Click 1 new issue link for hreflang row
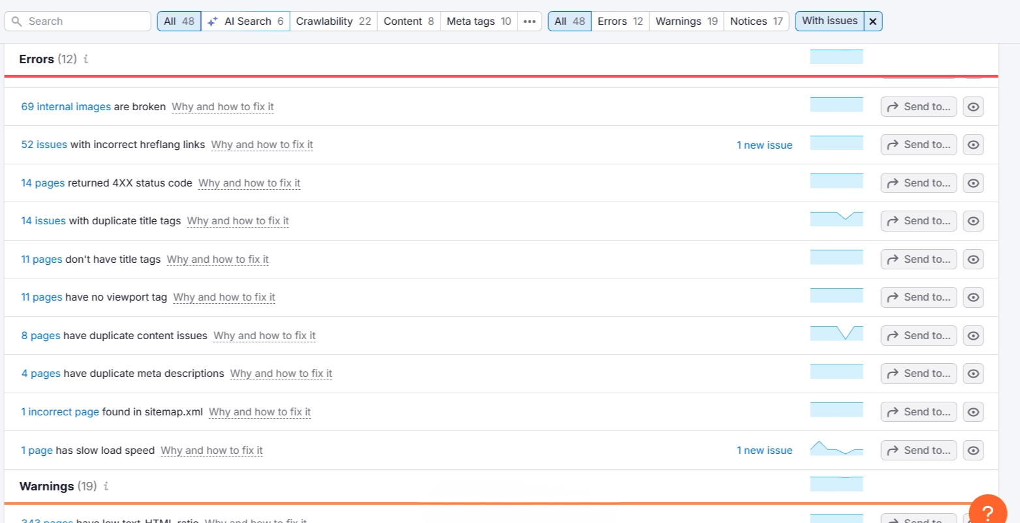The image size is (1020, 523). point(764,145)
